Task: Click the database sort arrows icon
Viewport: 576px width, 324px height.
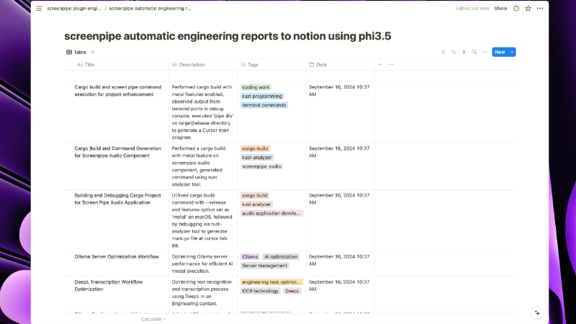Action: pyautogui.click(x=454, y=52)
